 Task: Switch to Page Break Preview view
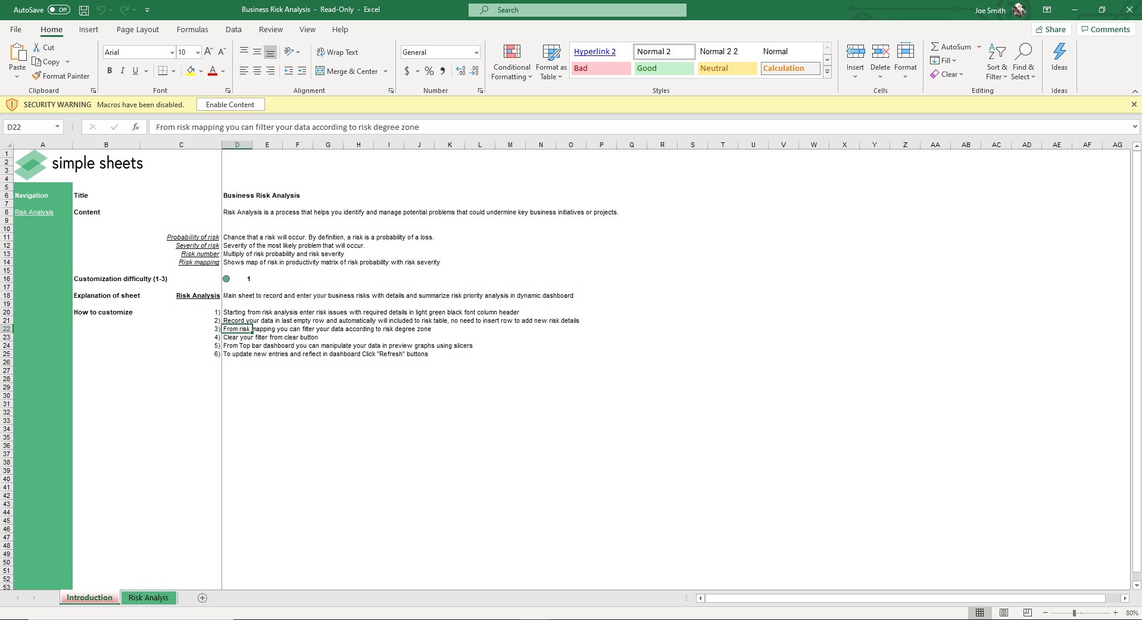click(1028, 613)
